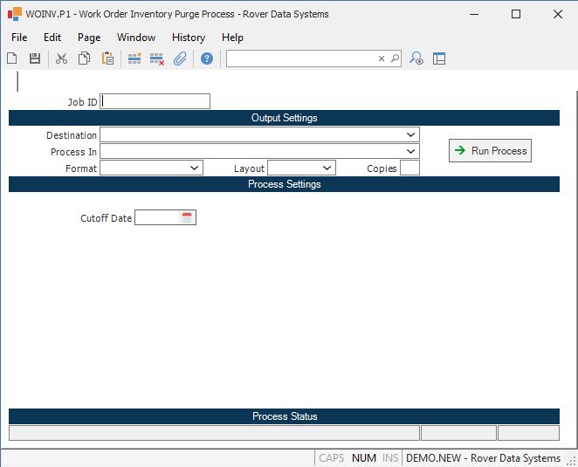Click the Copies input field
This screenshot has width=578, height=467.
click(409, 168)
